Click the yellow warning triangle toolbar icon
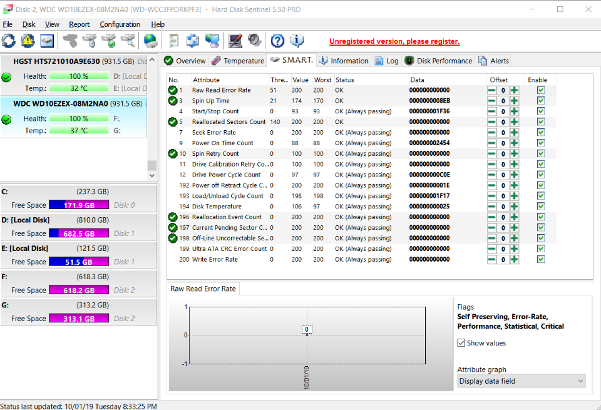 coord(28,41)
